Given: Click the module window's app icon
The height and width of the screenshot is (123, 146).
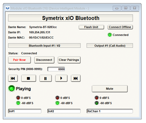Looking at the screenshot, I should [x=8, y=8].
